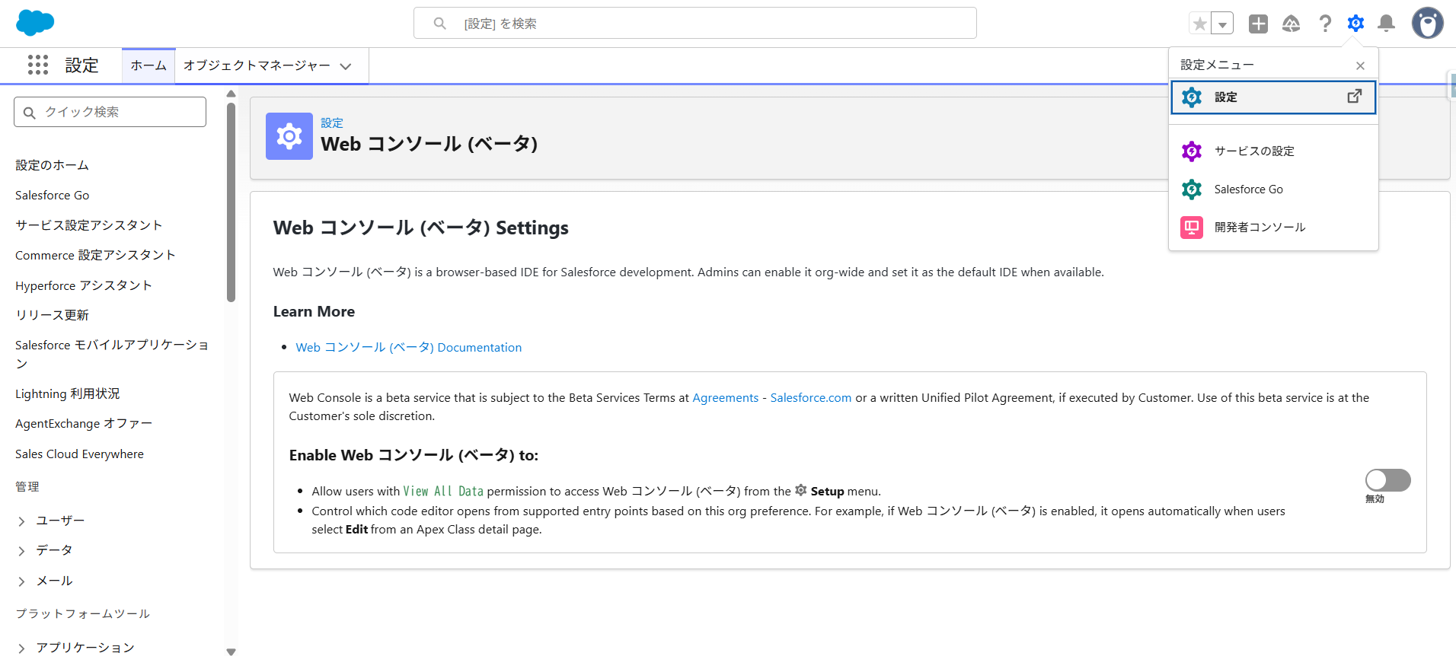This screenshot has height=656, width=1456.
Task: Click the quick find magnifier icon
Action: pos(30,113)
